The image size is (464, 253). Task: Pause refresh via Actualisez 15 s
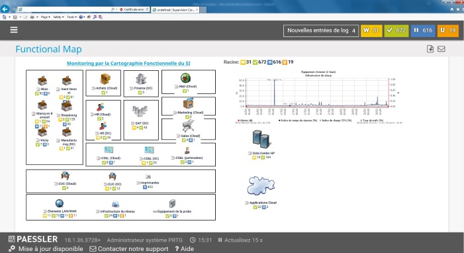coord(240,240)
